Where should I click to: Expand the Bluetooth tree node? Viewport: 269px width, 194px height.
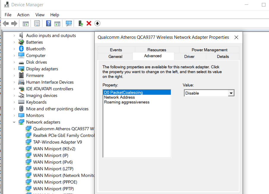[14, 49]
